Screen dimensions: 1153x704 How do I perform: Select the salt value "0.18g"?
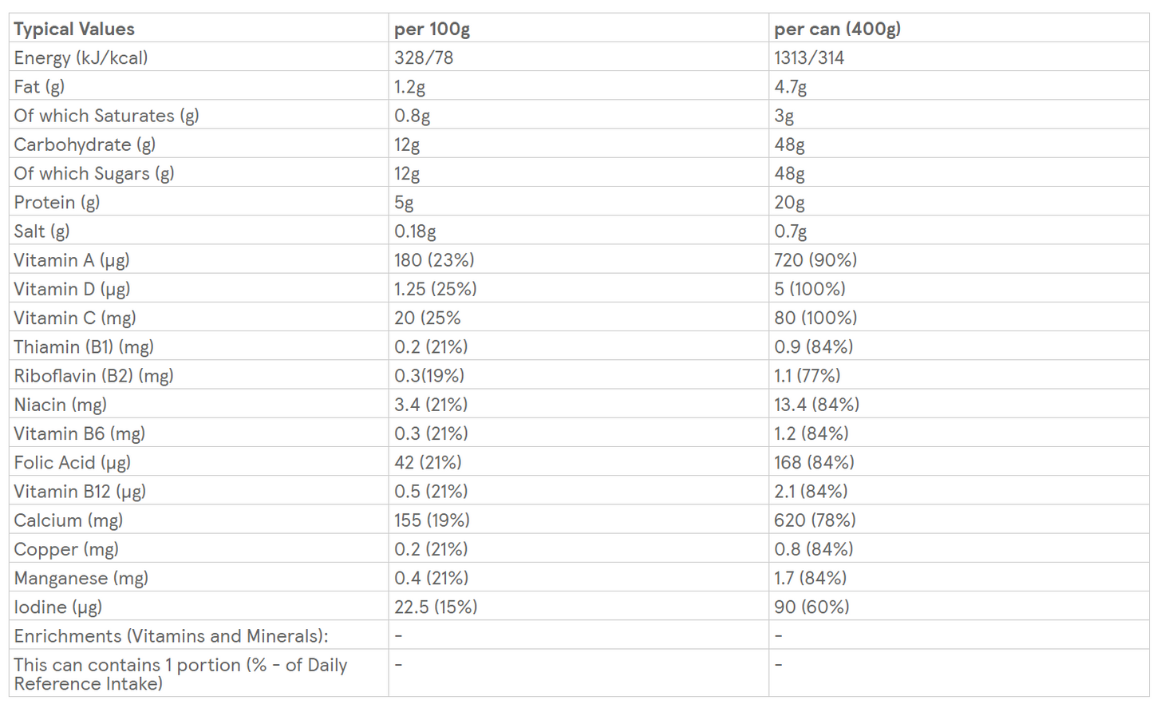[415, 231]
